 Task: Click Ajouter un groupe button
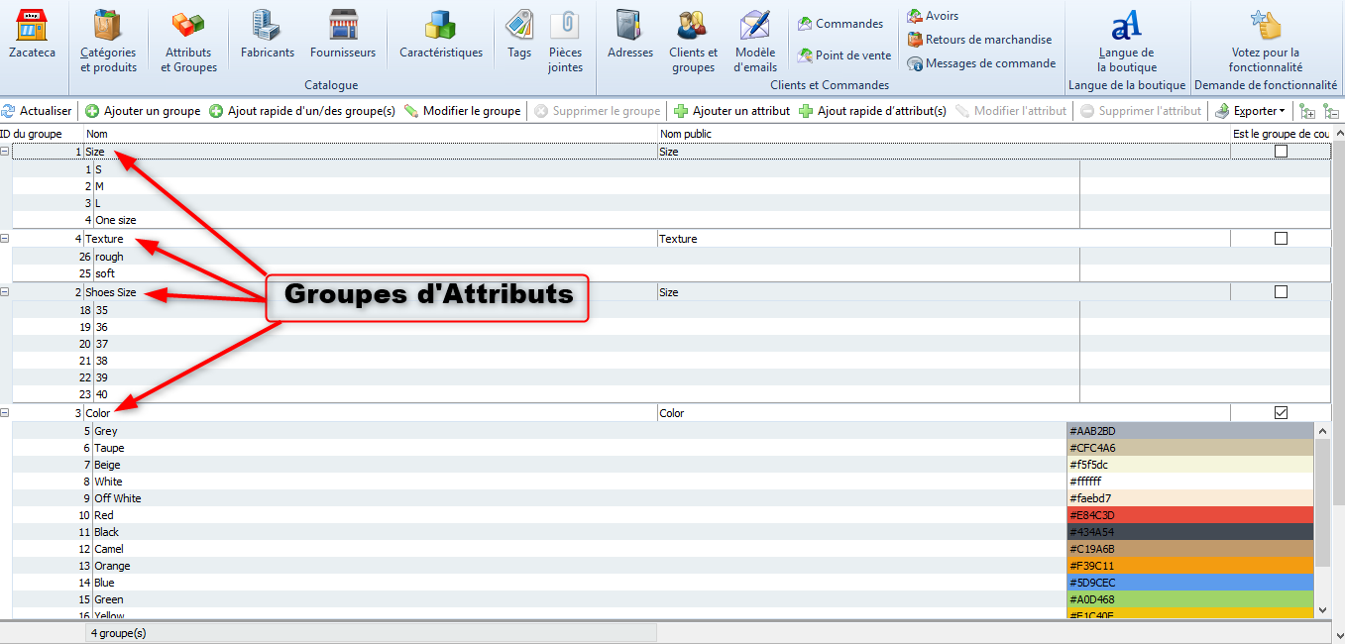143,111
